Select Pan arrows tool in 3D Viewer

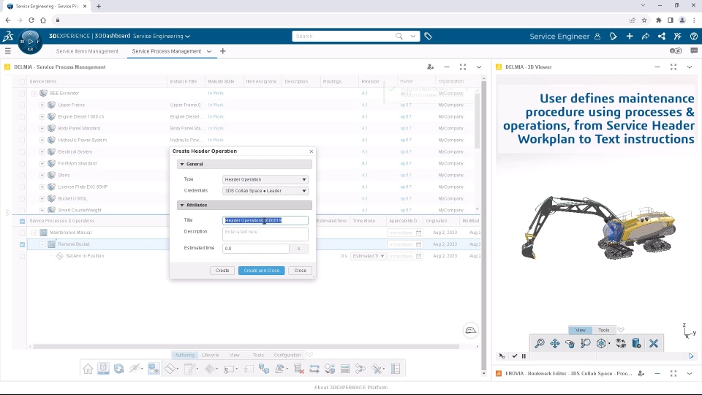coord(555,344)
